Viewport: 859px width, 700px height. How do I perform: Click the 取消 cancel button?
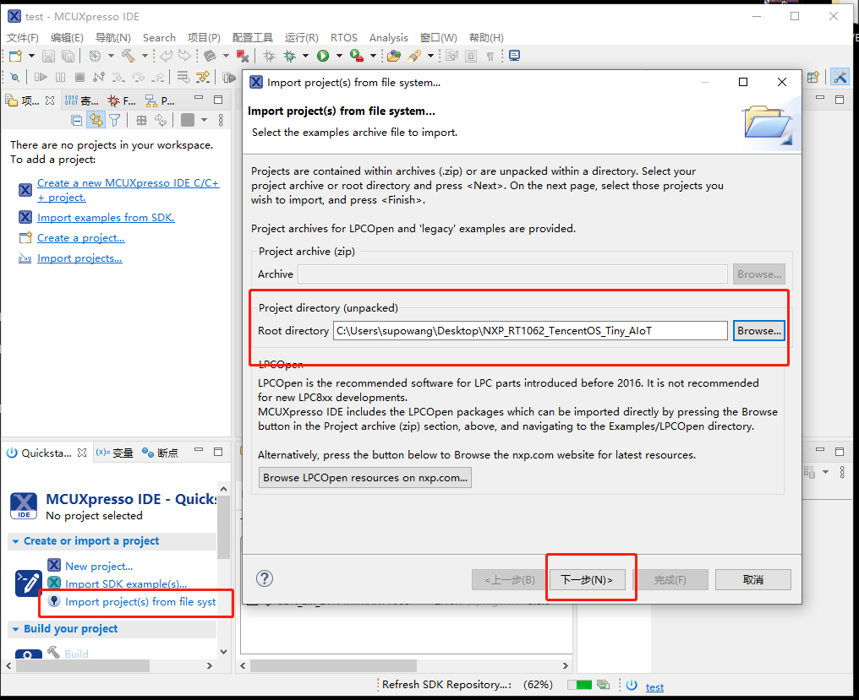coord(752,579)
